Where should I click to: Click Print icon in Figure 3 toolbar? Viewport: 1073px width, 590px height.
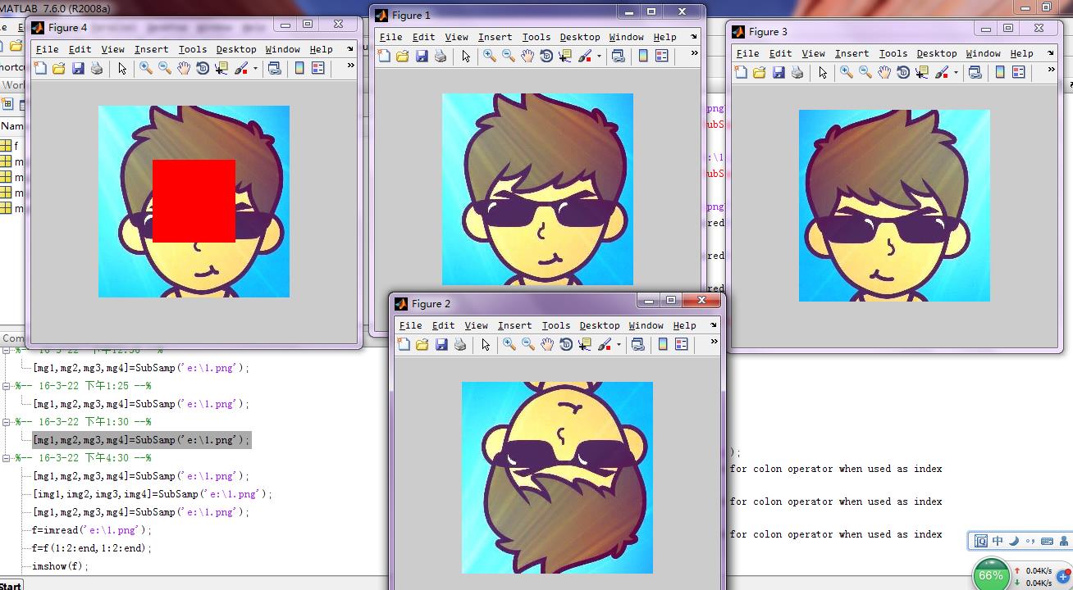click(797, 72)
